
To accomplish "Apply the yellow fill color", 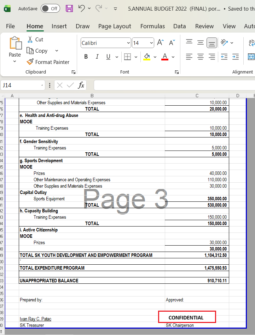I will [x=147, y=57].
